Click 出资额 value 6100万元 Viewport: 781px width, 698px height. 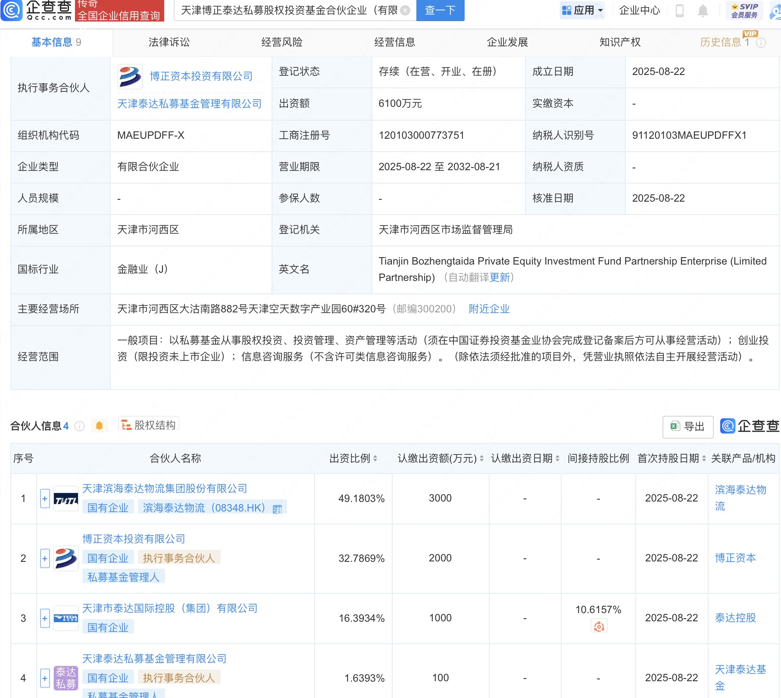(x=400, y=103)
